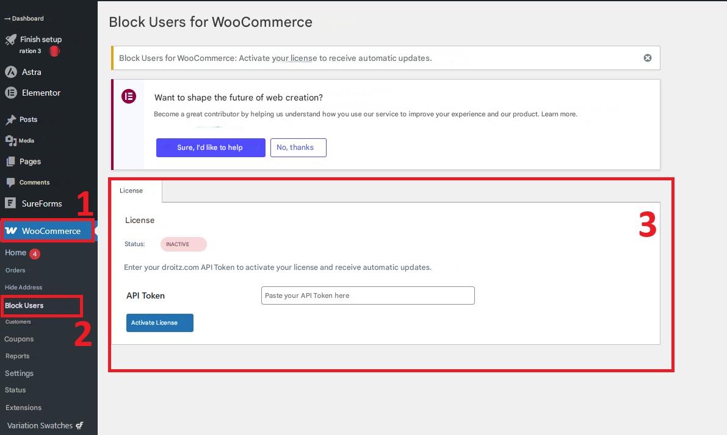Click "Sure, I'd like to help" button
Viewport: 727px width, 435px height.
click(x=211, y=147)
